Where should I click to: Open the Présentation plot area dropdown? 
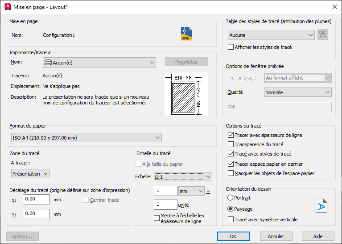coord(30,173)
